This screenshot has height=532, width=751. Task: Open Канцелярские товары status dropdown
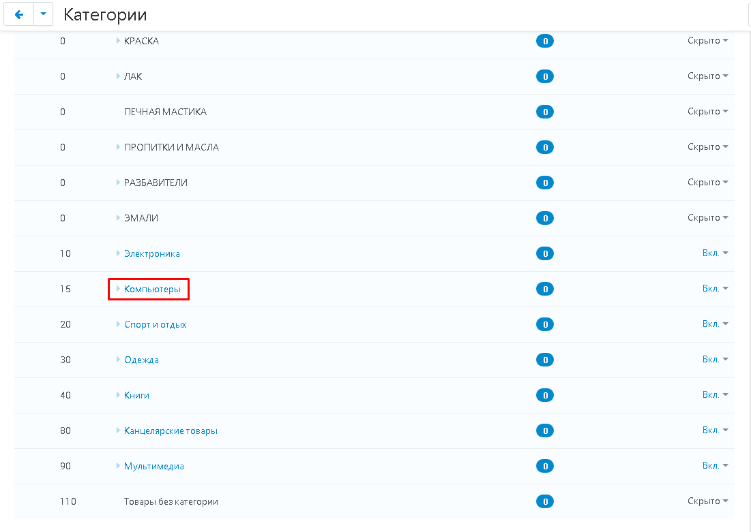point(715,430)
